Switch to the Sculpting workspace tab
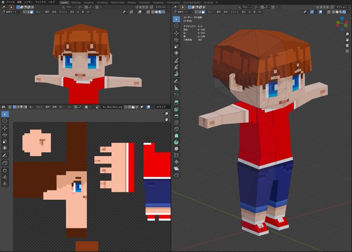 89,3
